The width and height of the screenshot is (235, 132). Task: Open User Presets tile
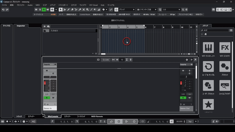click(208, 85)
